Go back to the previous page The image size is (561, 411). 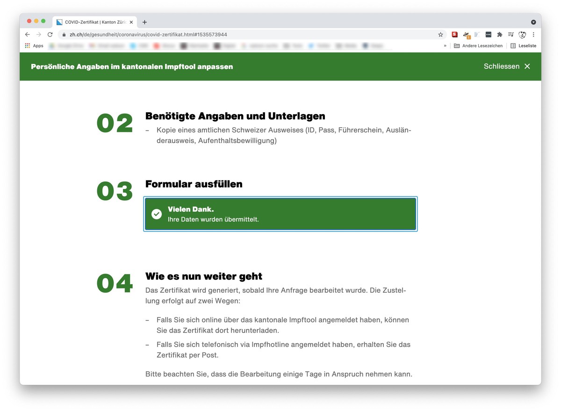tap(28, 35)
